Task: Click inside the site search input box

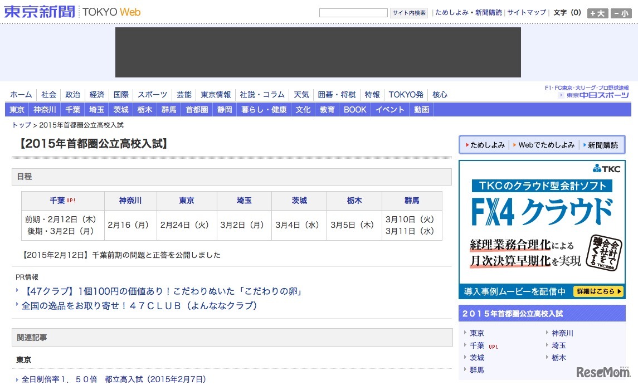Action: click(353, 12)
